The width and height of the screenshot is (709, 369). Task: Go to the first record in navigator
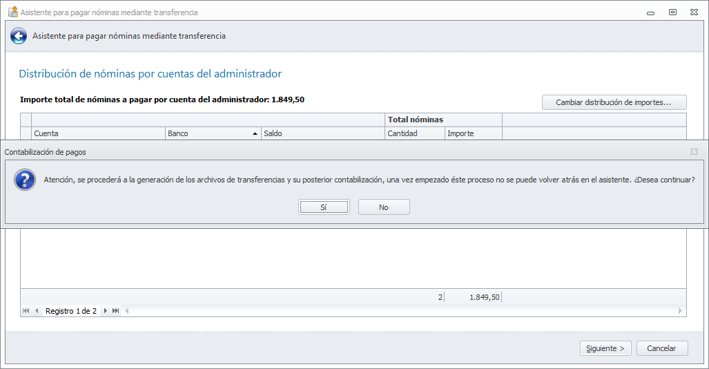[26, 310]
